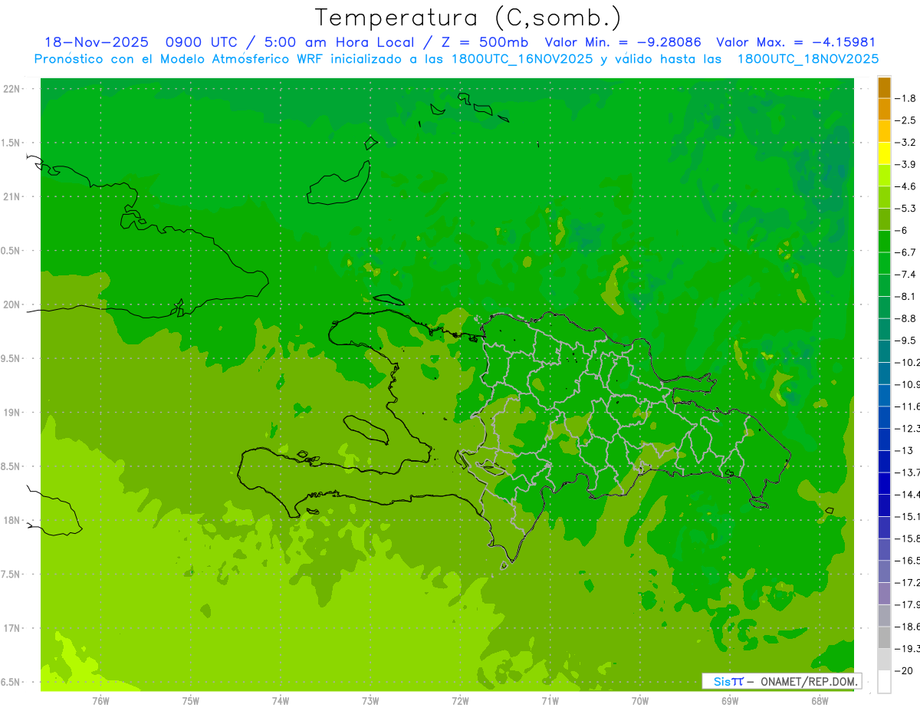This screenshot has height=711, width=920.
Task: Click the '74W' longitude label
Action: click(x=281, y=701)
